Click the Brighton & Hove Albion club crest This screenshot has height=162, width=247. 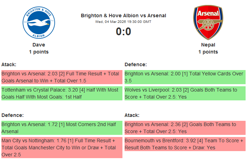click(x=39, y=23)
